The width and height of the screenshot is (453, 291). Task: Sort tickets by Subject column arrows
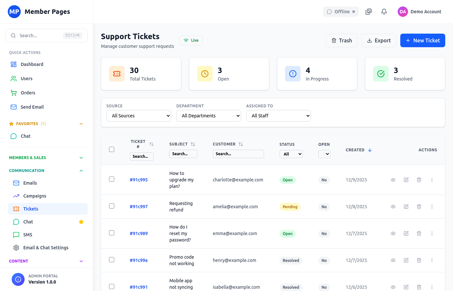pos(193,144)
